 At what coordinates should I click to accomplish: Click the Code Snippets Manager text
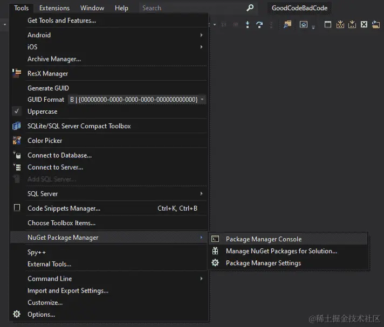click(x=64, y=208)
